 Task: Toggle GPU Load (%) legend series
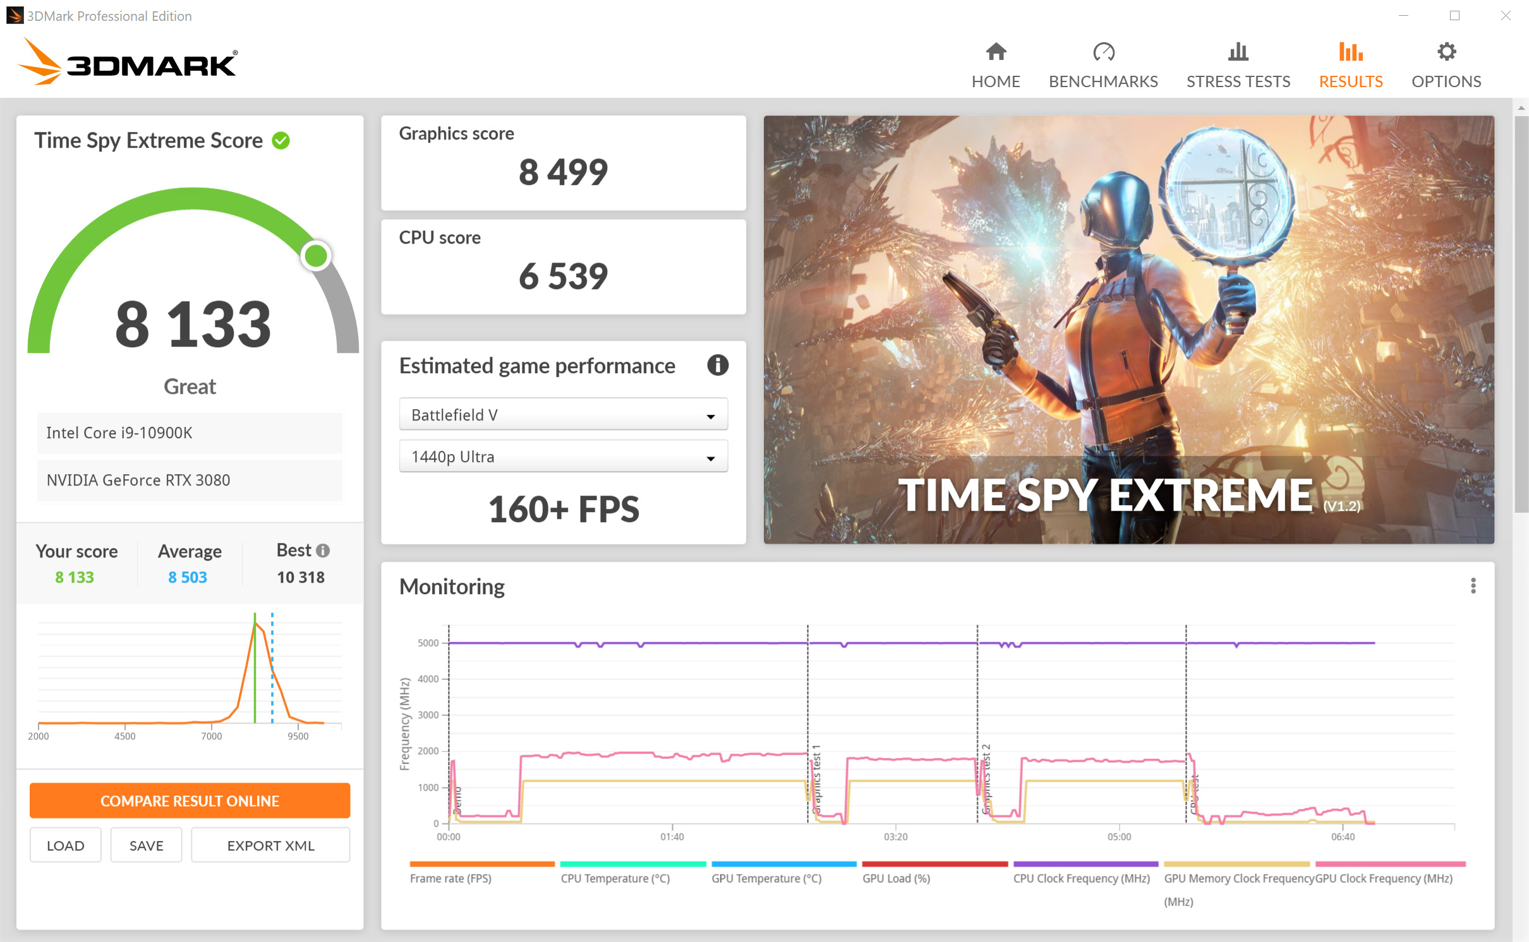[x=896, y=878]
